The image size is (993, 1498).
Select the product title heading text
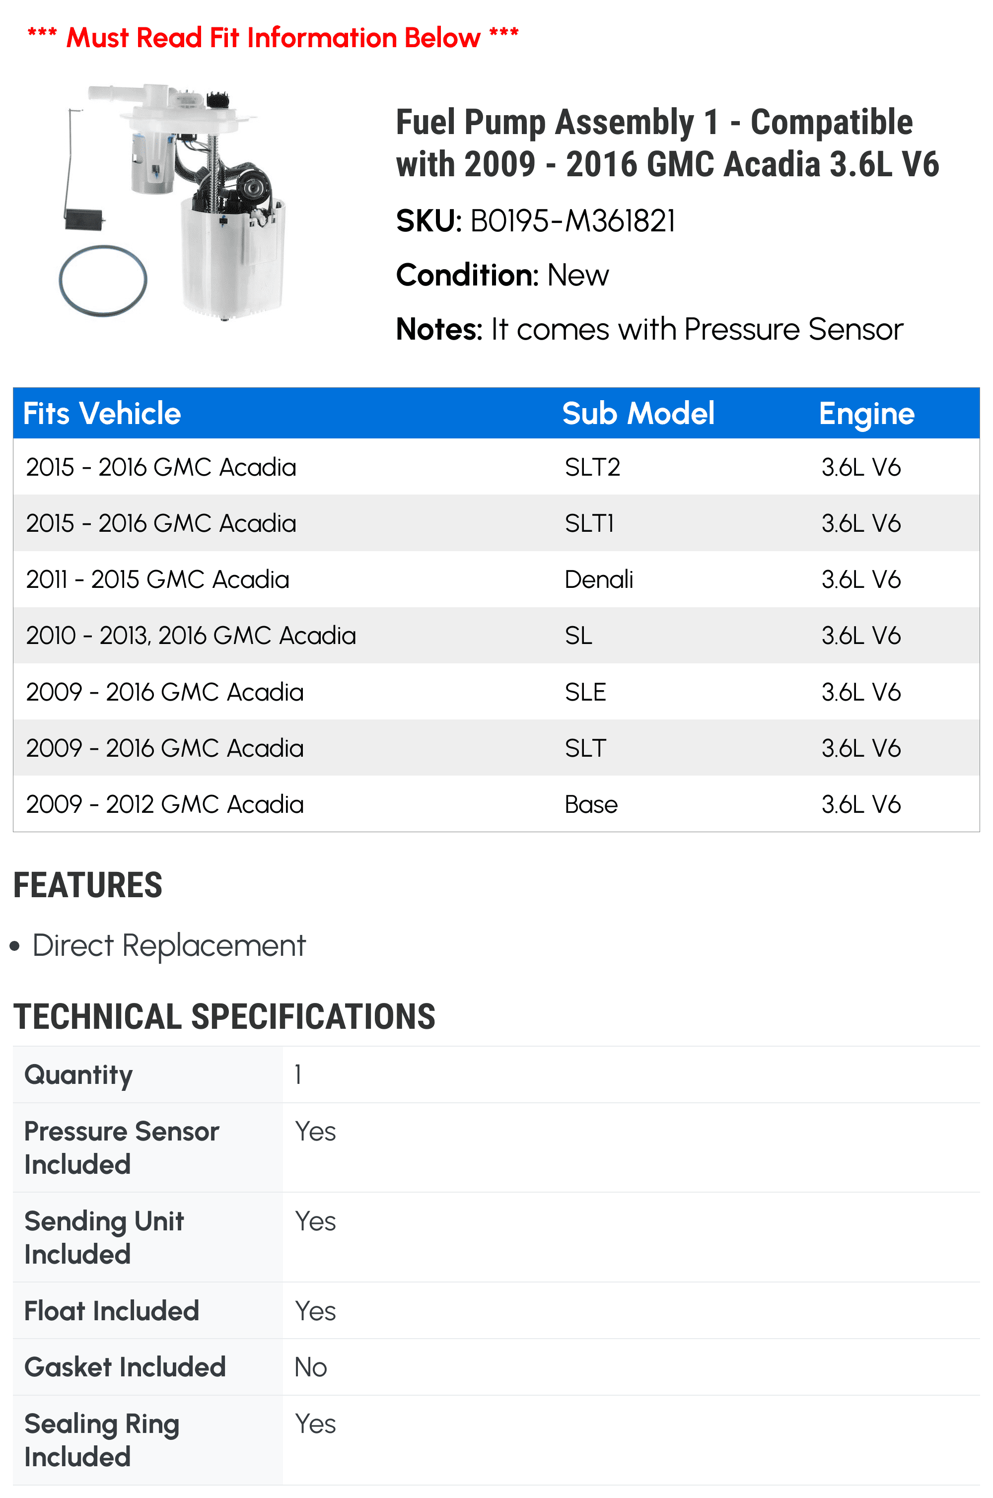coord(667,143)
